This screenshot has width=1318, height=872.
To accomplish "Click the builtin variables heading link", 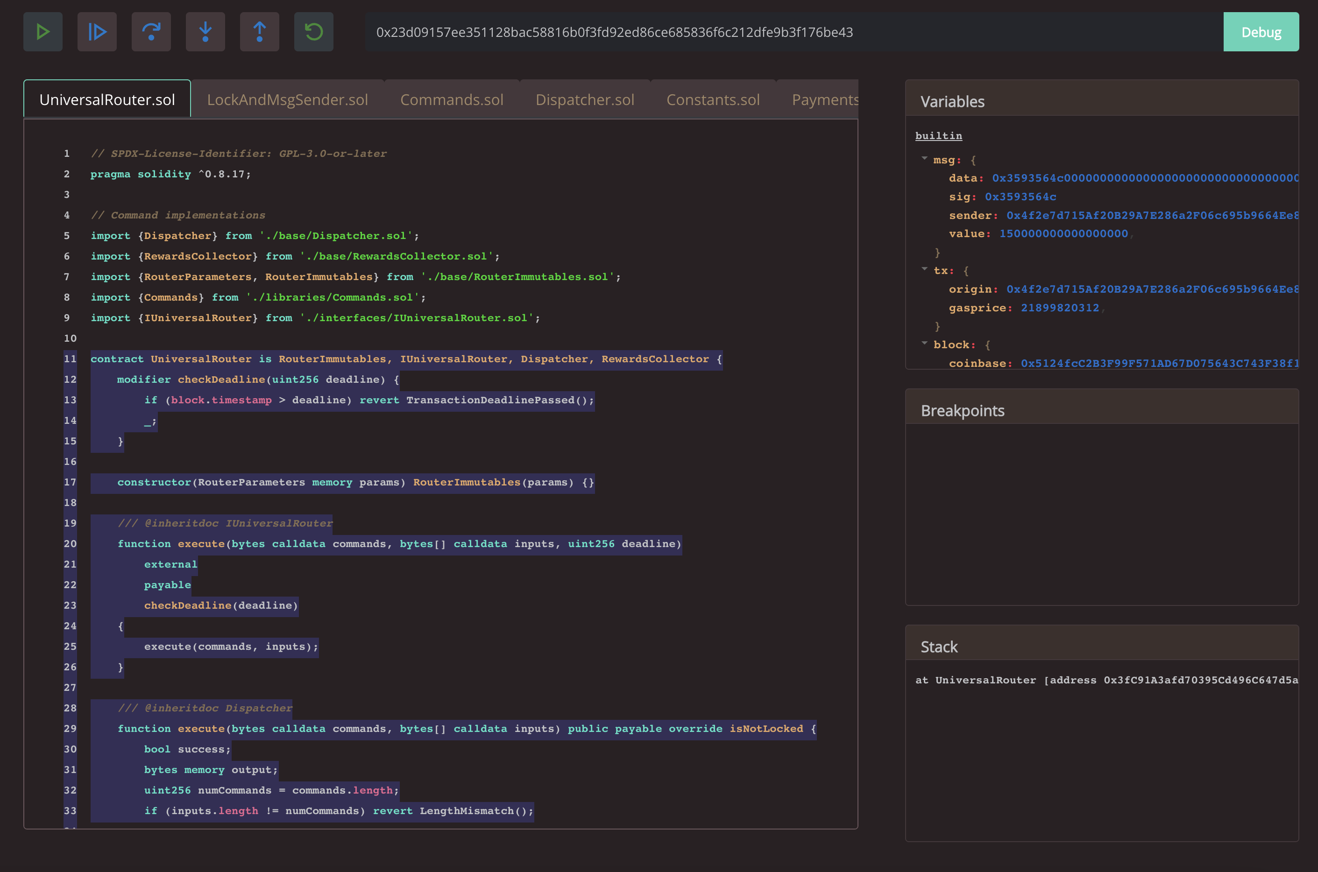I will [938, 136].
